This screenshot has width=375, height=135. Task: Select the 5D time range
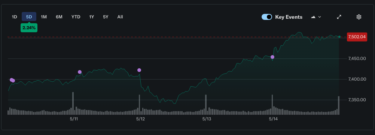[29, 17]
